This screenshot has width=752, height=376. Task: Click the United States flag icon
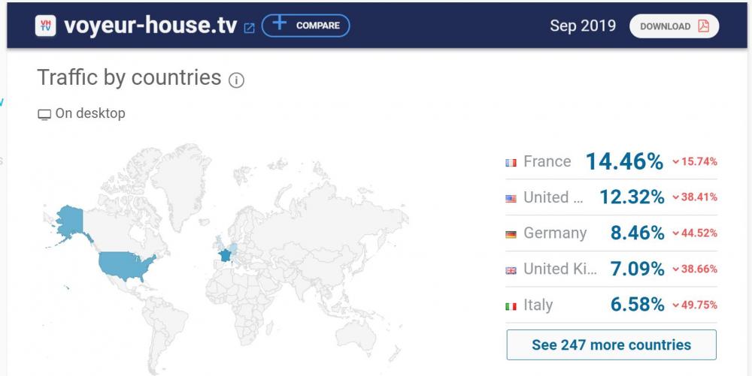pyautogui.click(x=511, y=198)
